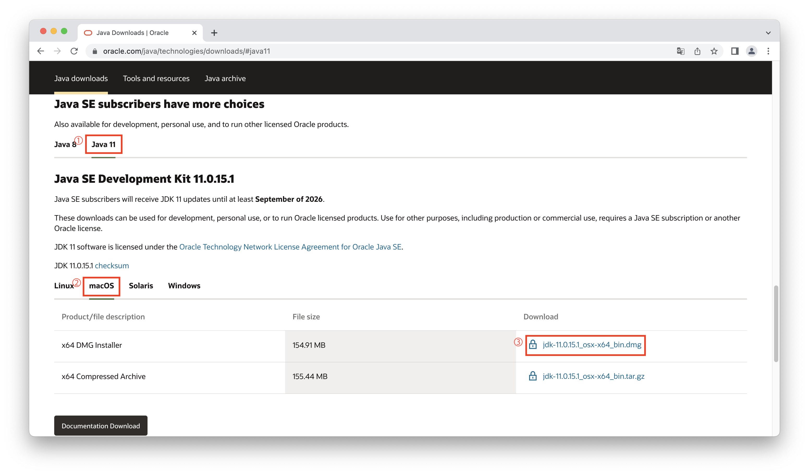Click the address bar URL
809x475 pixels.
click(187, 51)
